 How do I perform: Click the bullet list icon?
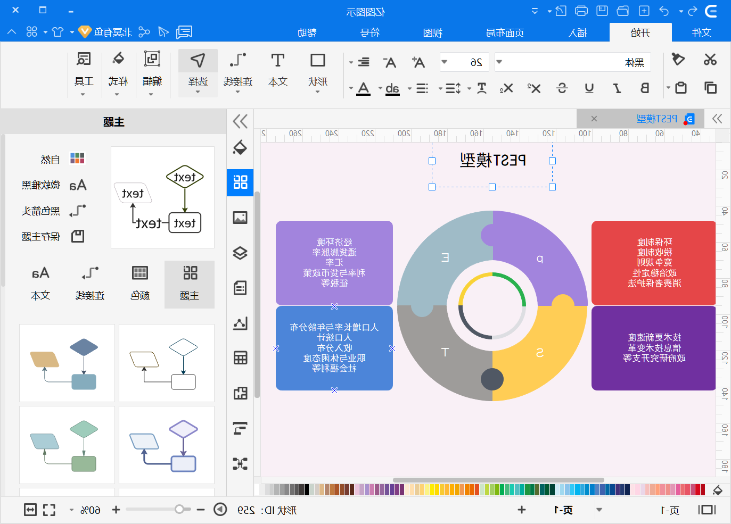(422, 88)
